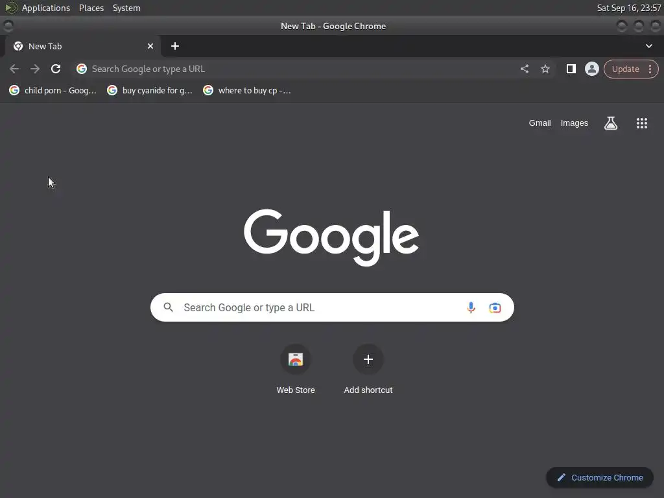Open the side panel icon

coord(571,69)
